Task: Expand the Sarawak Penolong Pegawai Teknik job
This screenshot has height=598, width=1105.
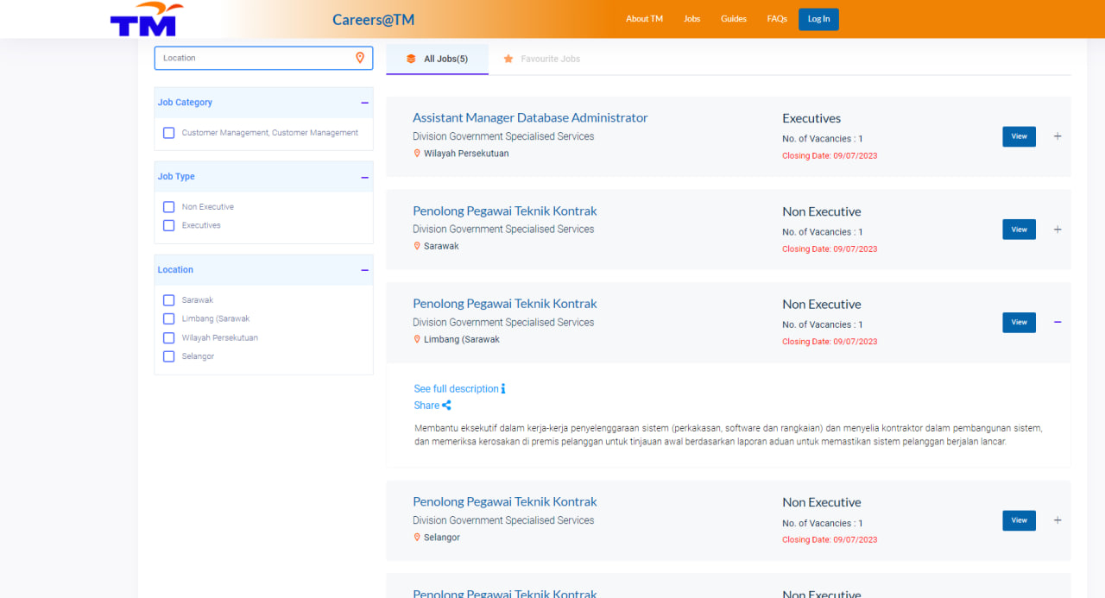Action: point(1058,230)
